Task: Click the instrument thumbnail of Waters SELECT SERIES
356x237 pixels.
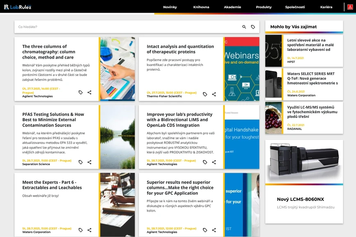Action: coord(273,84)
